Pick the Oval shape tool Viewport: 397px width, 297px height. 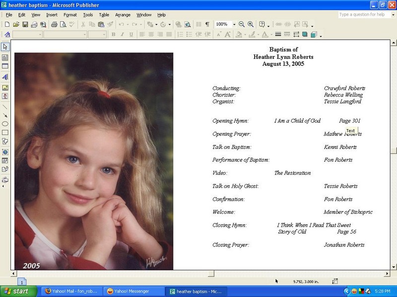pyautogui.click(x=5, y=124)
